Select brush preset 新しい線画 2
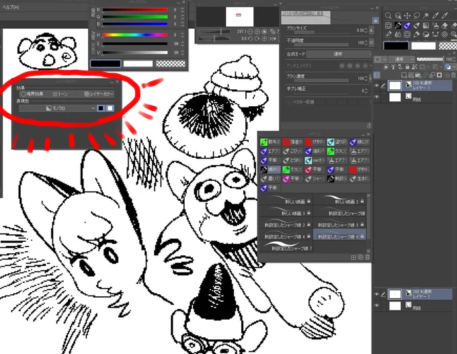The height and width of the screenshot is (354, 457). (339, 200)
